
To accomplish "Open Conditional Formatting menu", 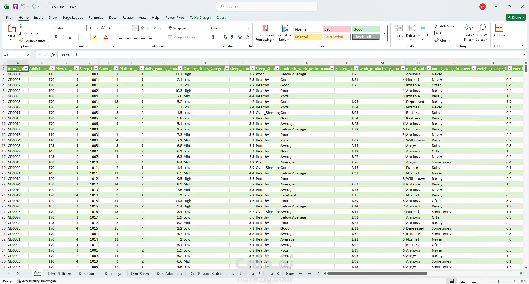I will coord(265,33).
